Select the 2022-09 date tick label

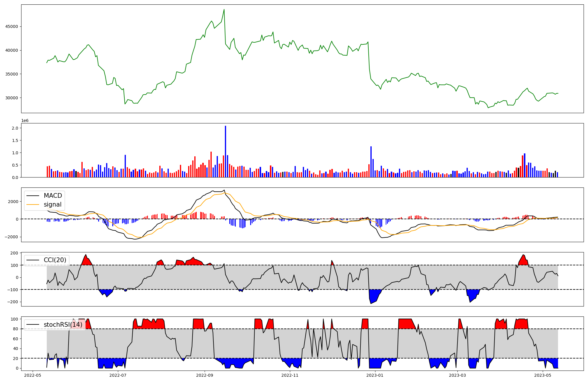(205, 375)
